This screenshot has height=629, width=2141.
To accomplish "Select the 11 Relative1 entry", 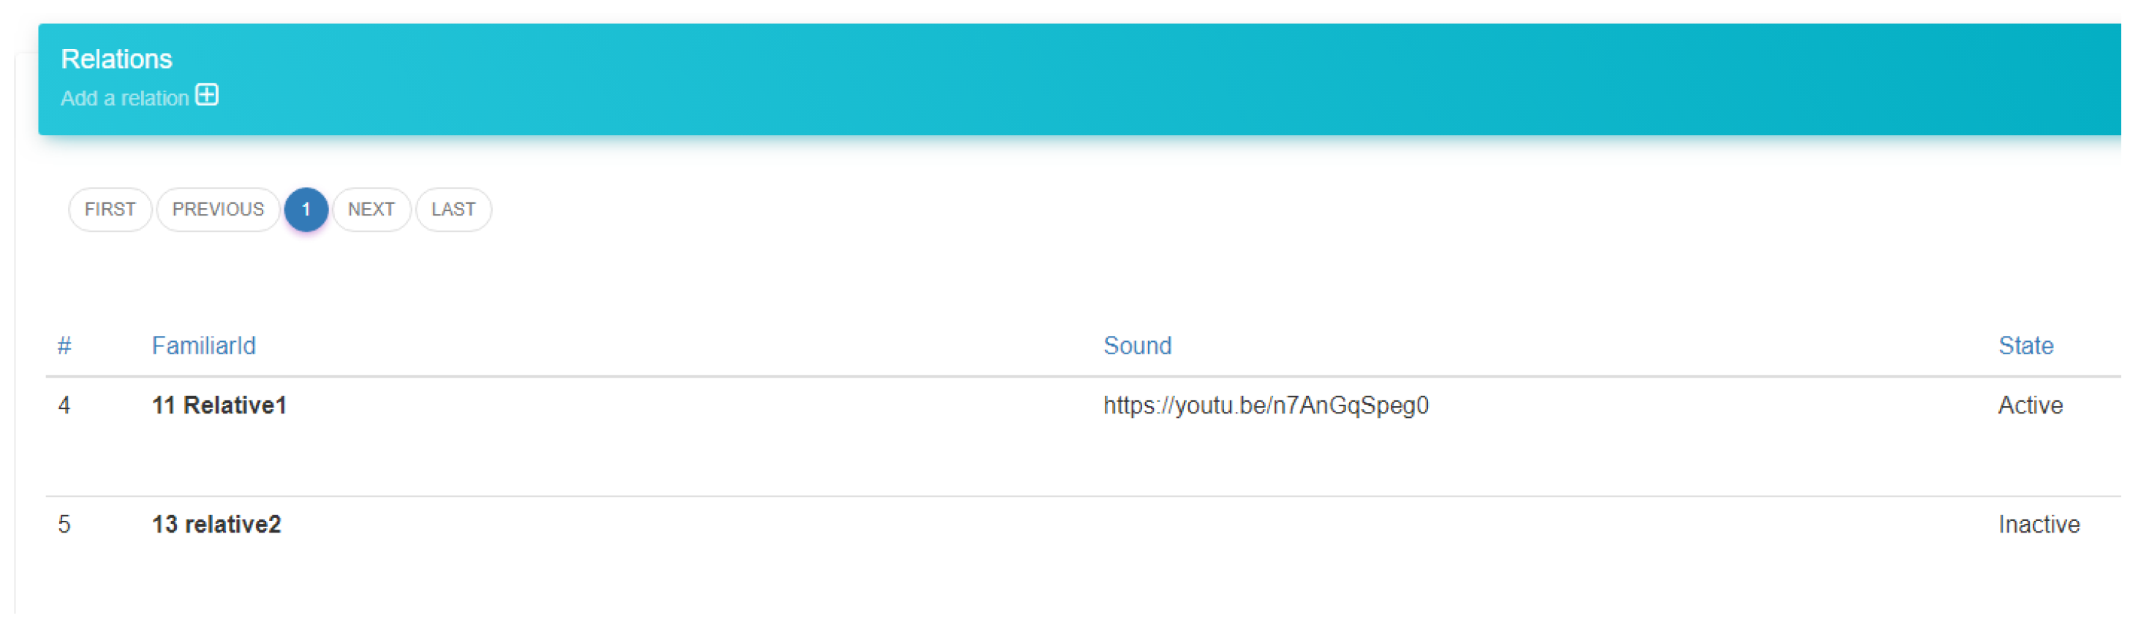I will [x=219, y=405].
